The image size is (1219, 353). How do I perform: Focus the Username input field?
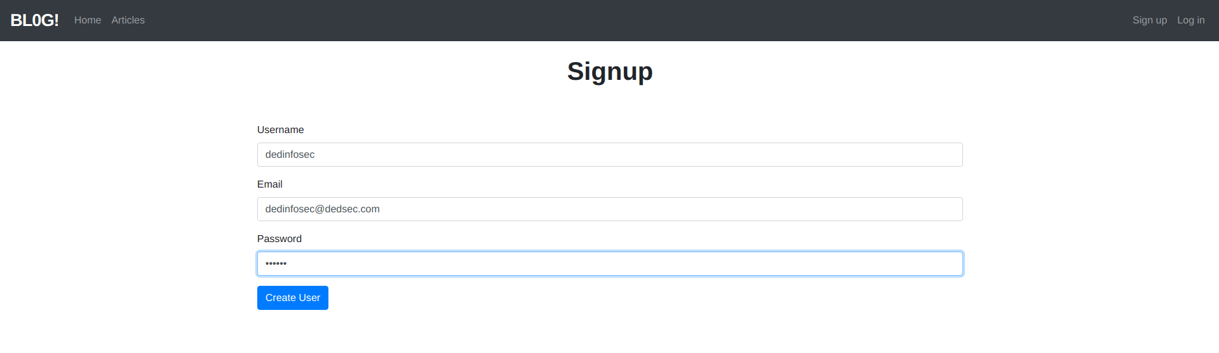(x=610, y=155)
